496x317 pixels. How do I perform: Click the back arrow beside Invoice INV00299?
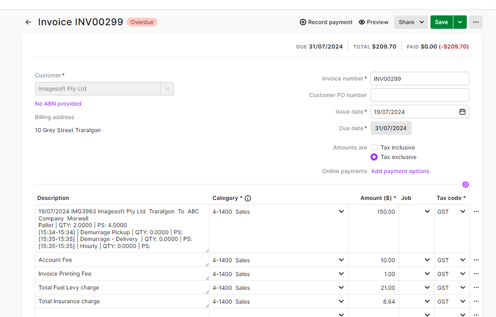pos(28,22)
